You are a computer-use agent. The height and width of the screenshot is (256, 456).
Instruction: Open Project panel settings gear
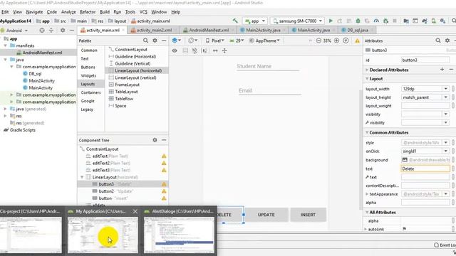point(63,30)
